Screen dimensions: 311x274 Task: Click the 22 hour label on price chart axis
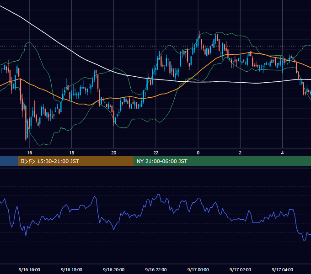coord(156,153)
